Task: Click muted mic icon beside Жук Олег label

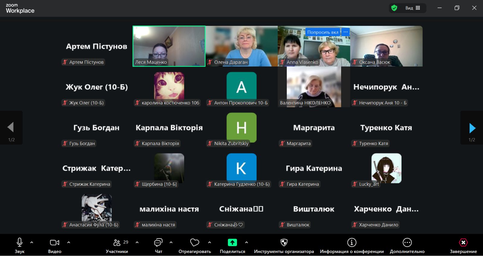Action: tap(65, 103)
